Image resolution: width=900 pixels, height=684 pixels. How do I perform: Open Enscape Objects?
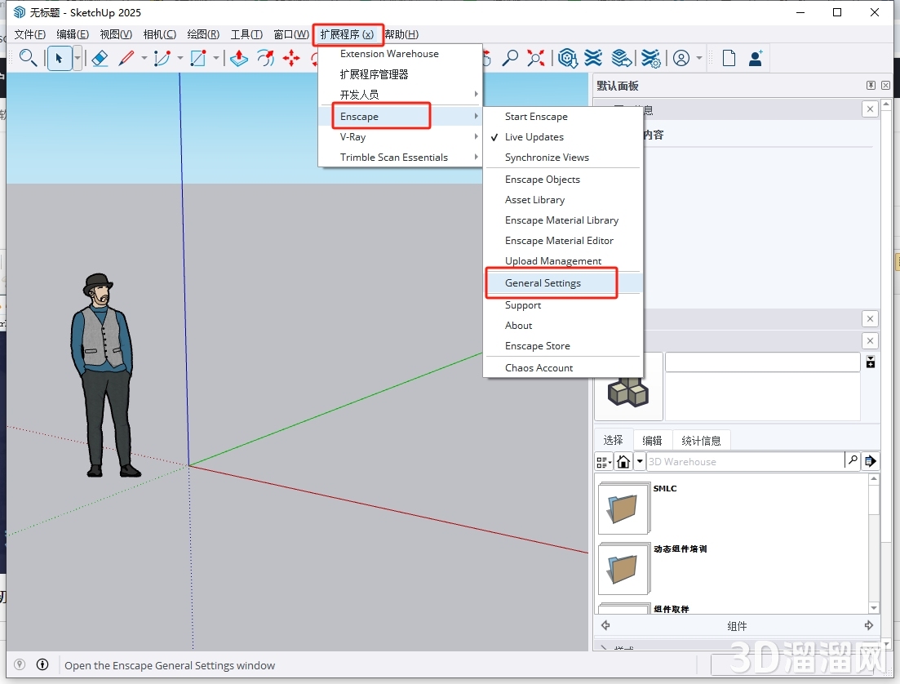click(x=562, y=180)
